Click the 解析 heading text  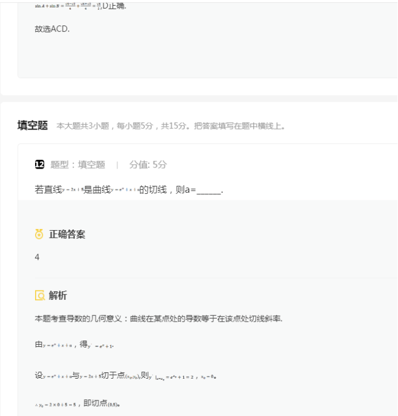(58, 296)
